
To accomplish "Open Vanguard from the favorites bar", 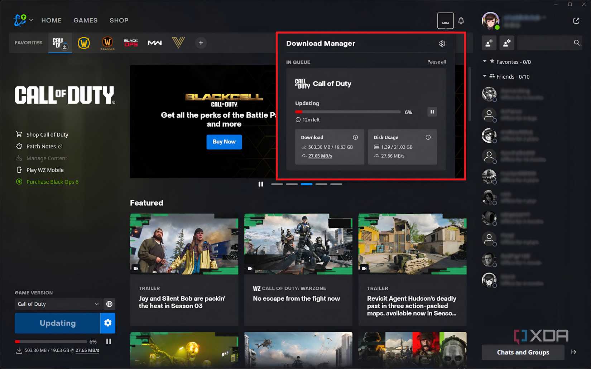I will tap(178, 43).
